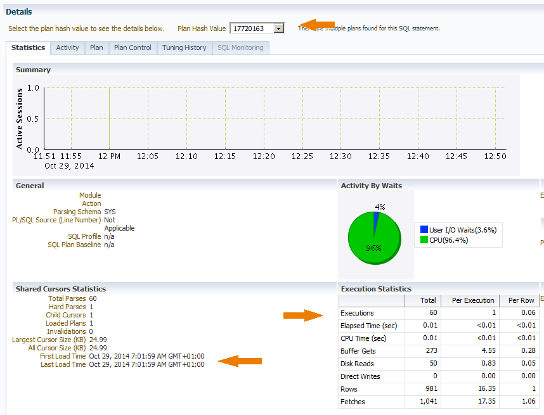Click the orange arrow beside Plan Hash Value

click(x=318, y=25)
